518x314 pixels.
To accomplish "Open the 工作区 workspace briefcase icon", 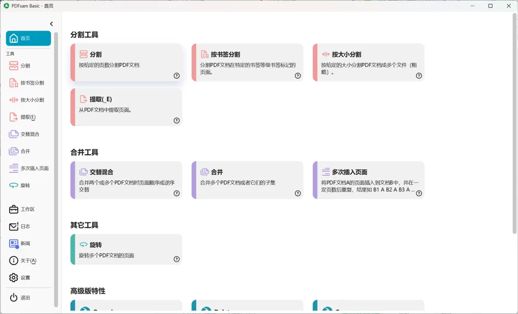I will click(13, 209).
